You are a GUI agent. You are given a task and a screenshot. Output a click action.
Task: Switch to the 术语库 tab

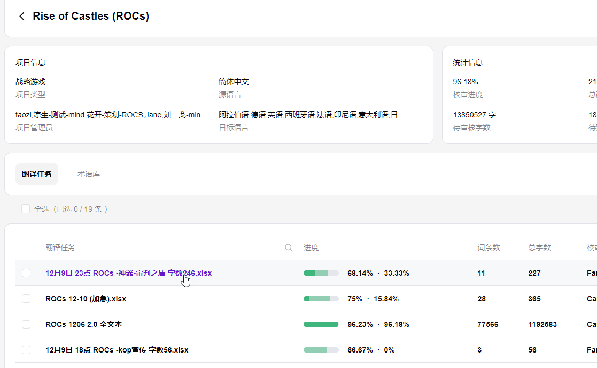point(89,174)
